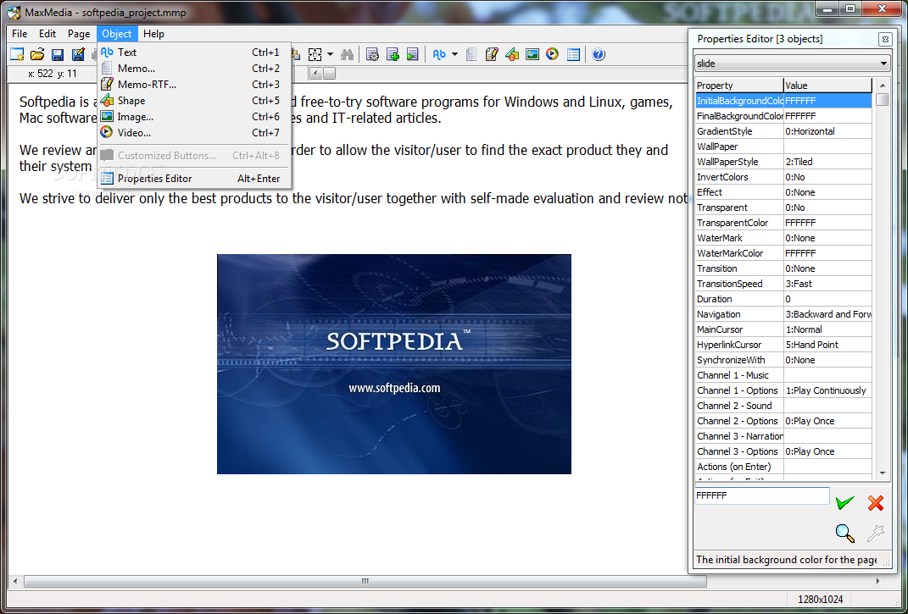Click the Add Page green-plus icon

[x=393, y=54]
